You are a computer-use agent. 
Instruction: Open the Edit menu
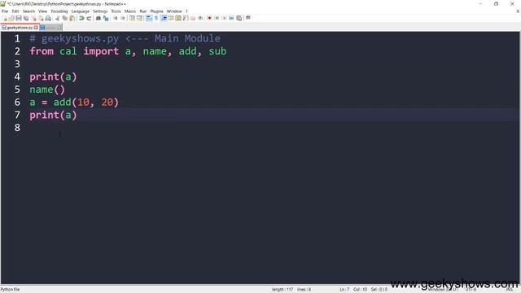click(x=15, y=11)
